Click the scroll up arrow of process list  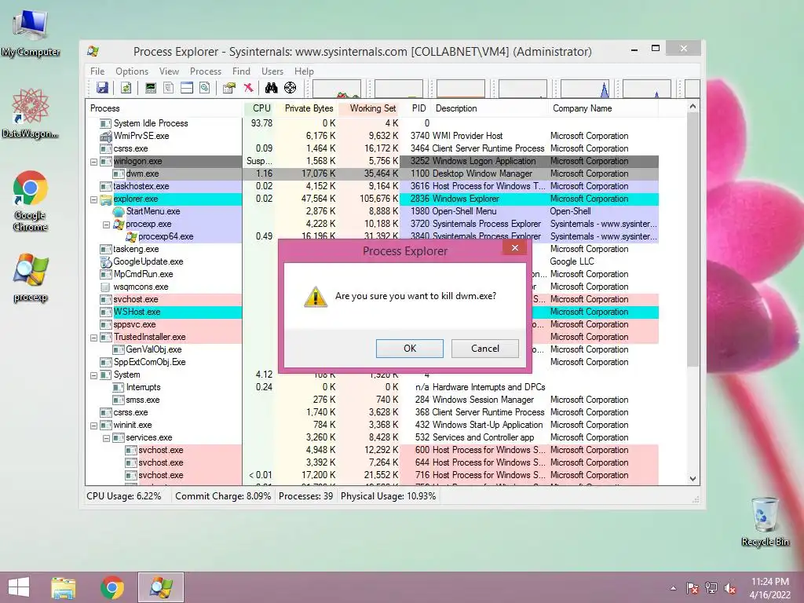pos(693,107)
